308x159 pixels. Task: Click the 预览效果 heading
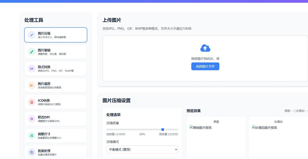tap(194, 111)
